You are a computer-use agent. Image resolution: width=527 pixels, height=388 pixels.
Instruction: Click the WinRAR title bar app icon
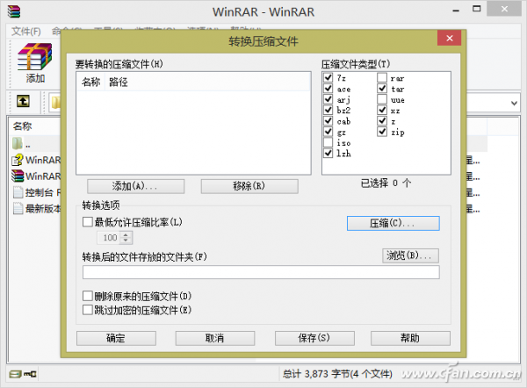coord(14,11)
